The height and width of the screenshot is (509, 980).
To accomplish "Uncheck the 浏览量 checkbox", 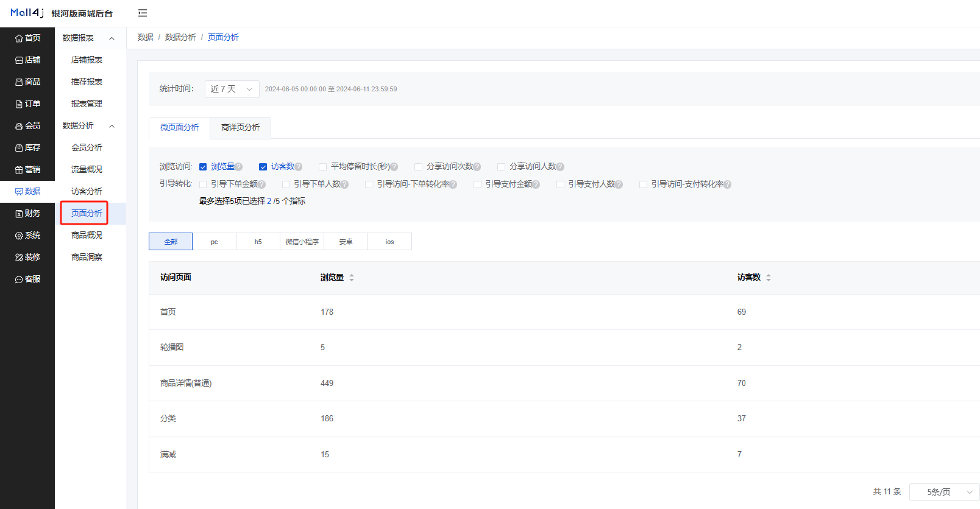I will point(203,167).
